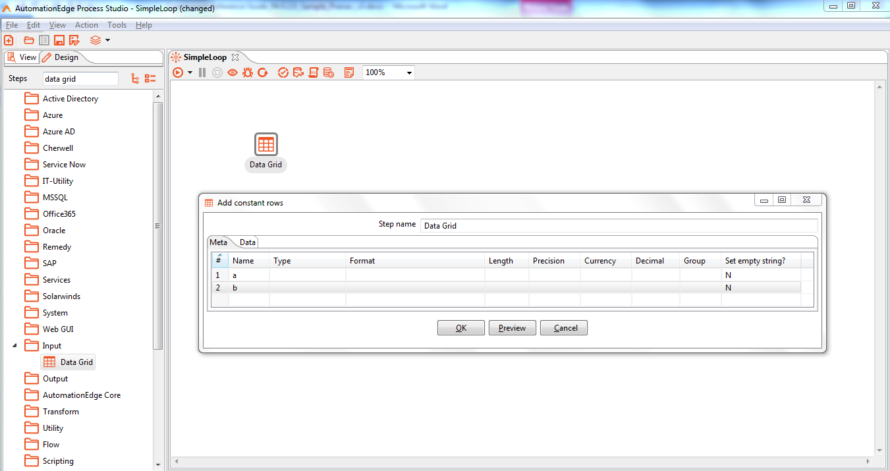Select Data Grid under Input folder
The height and width of the screenshot is (471, 890).
coord(69,362)
